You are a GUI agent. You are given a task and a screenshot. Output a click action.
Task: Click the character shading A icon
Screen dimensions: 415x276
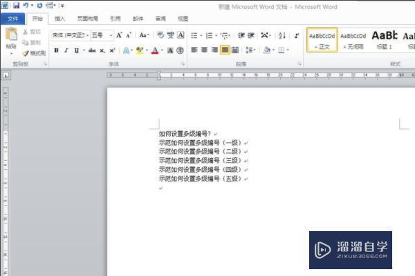pyautogui.click(x=170, y=50)
